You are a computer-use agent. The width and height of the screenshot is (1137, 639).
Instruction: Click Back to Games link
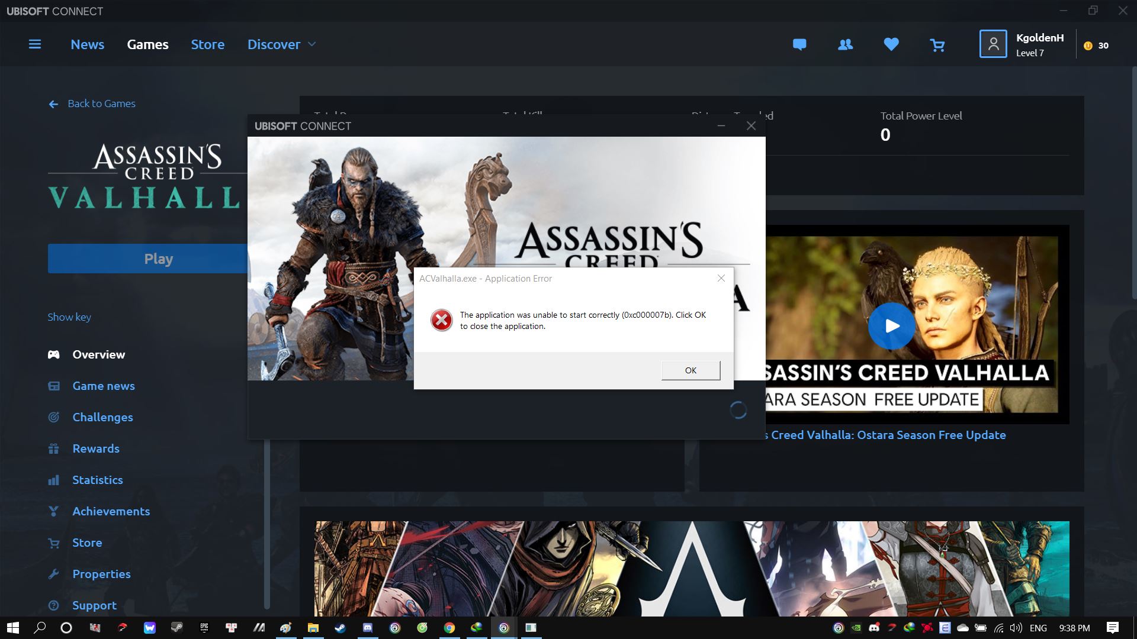click(x=101, y=103)
